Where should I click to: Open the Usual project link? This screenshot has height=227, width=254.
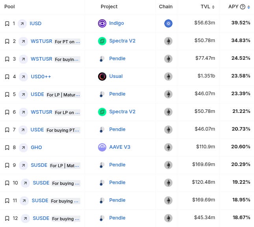click(x=116, y=76)
